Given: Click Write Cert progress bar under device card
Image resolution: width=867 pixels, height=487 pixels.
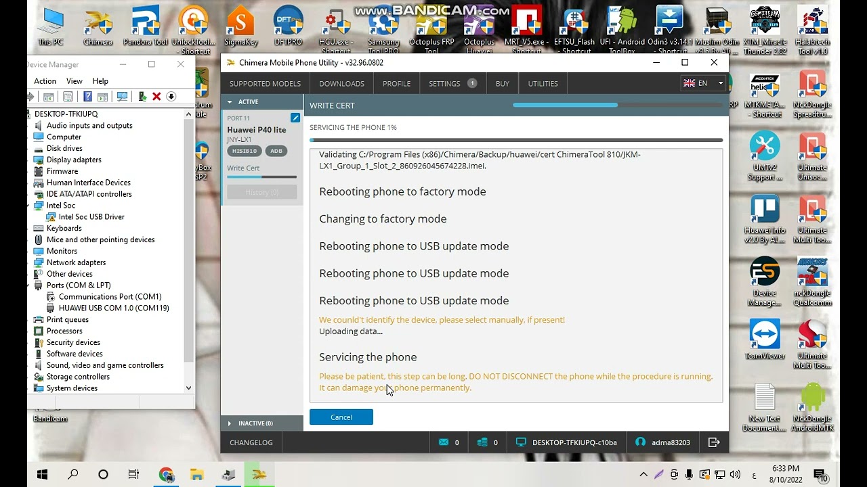Looking at the screenshot, I should click(x=262, y=177).
